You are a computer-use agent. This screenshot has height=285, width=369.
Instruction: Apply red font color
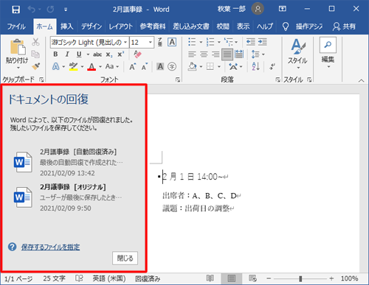[x=92, y=66]
